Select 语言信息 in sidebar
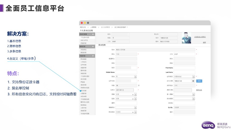The width and height of the screenshot is (231, 130). coord(83,79)
